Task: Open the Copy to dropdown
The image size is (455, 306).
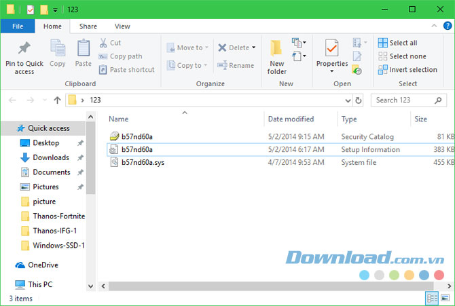Action: click(187, 65)
